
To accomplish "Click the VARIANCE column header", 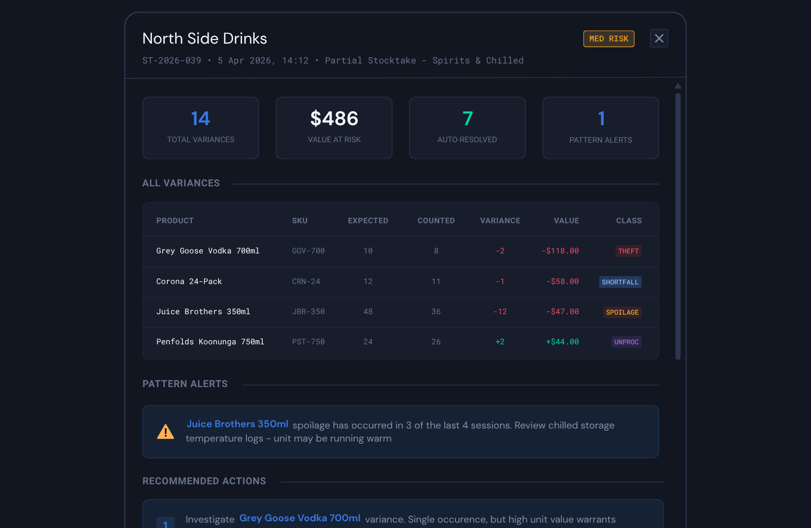I will pyautogui.click(x=500, y=221).
